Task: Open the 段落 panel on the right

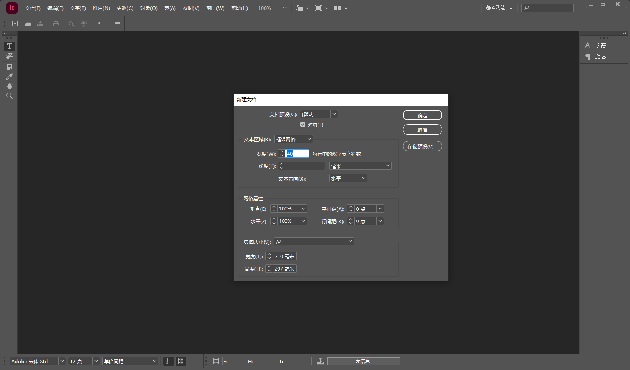Action: tap(600, 57)
